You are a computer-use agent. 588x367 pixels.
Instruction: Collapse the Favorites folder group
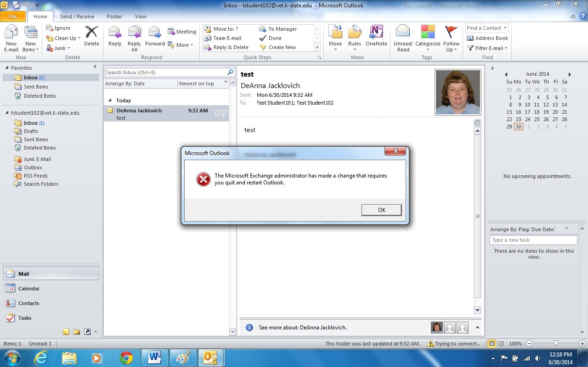7,68
